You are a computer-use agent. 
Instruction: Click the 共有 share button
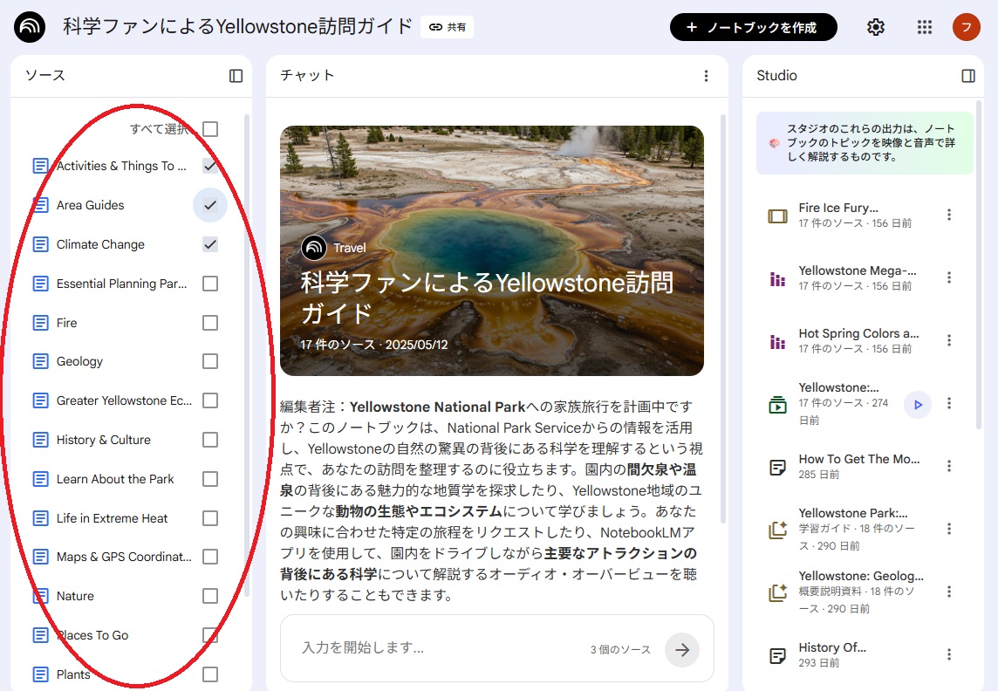click(x=447, y=27)
